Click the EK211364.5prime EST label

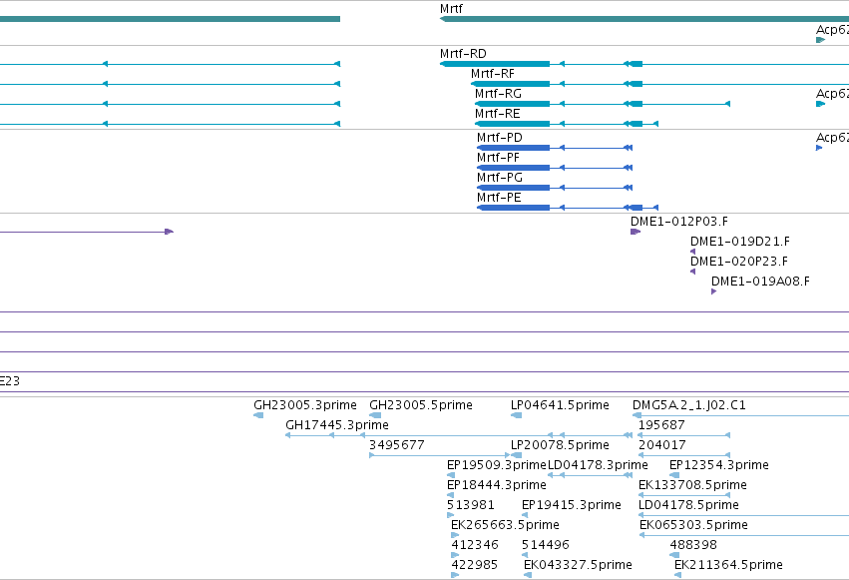click(728, 565)
